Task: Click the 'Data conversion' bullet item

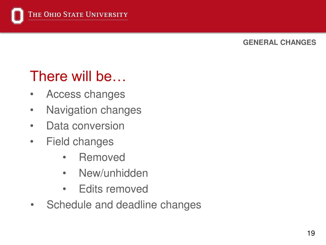Action: click(85, 126)
